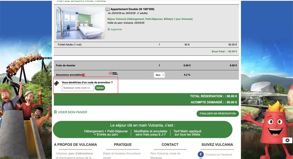Click Finaliser ma réservation button
Viewport: 293px width, 159px height.
pyautogui.click(x=217, y=113)
